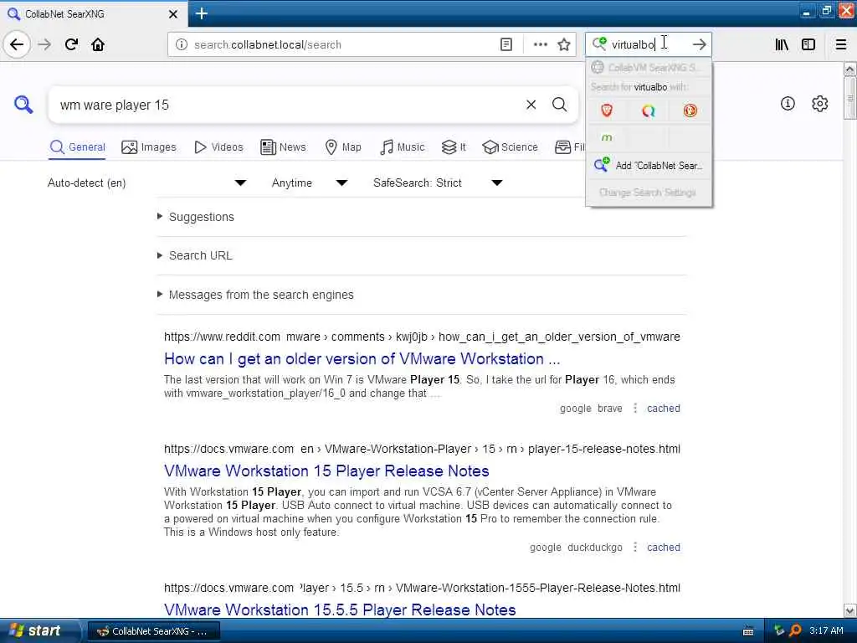Viewport: 857px width, 643px height.
Task: Clear the SearXNG search query
Action: (531, 105)
